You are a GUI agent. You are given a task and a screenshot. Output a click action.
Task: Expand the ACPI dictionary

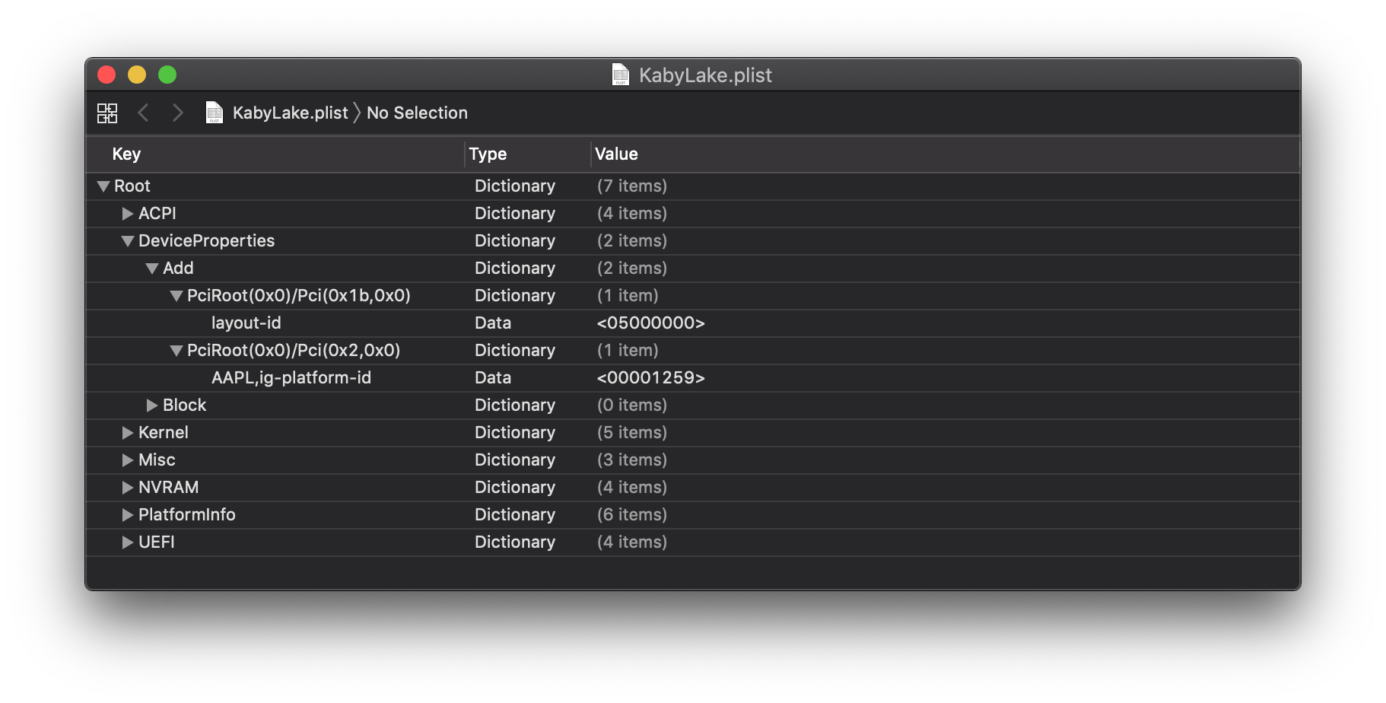(x=126, y=214)
